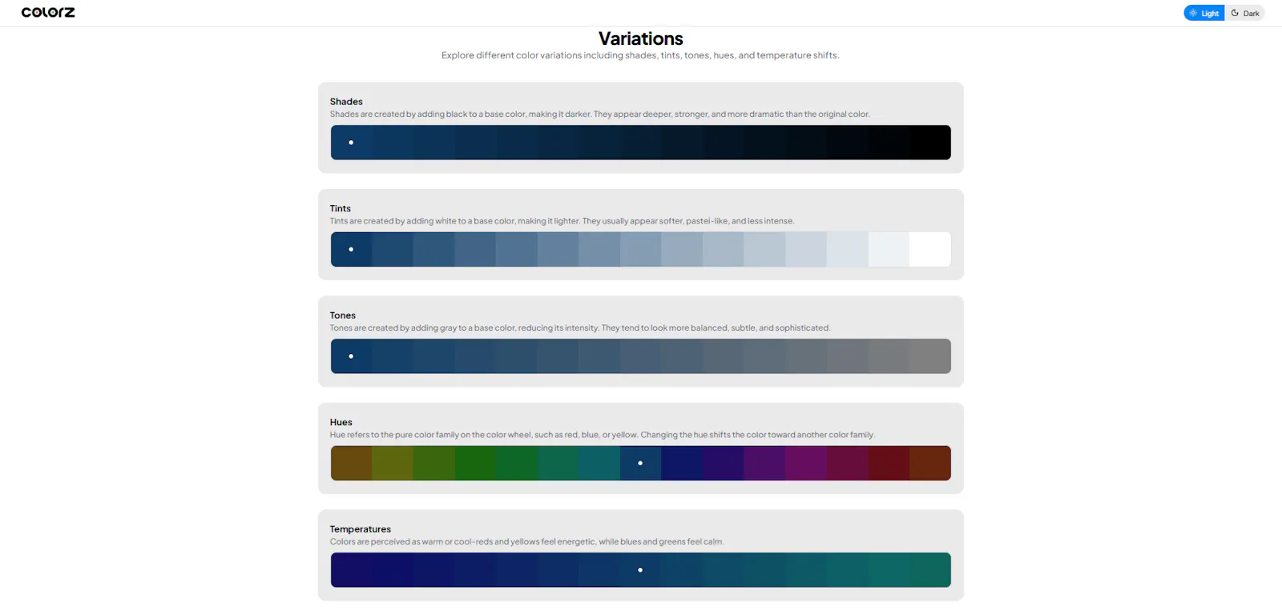Image resolution: width=1282 pixels, height=611 pixels.
Task: Select the dotted navy swatch in Hues
Action: pos(640,463)
